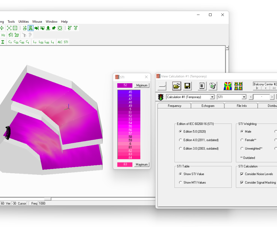Click the recycle bin icon

tap(213, 86)
